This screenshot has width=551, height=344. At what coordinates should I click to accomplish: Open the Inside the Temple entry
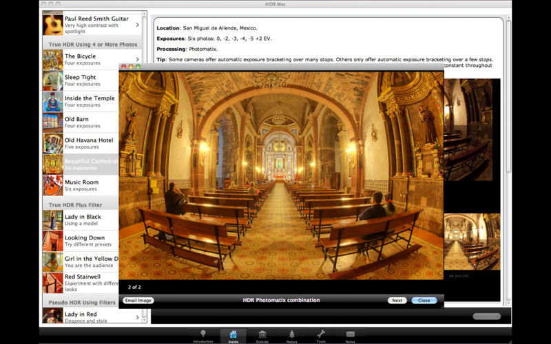click(x=80, y=101)
